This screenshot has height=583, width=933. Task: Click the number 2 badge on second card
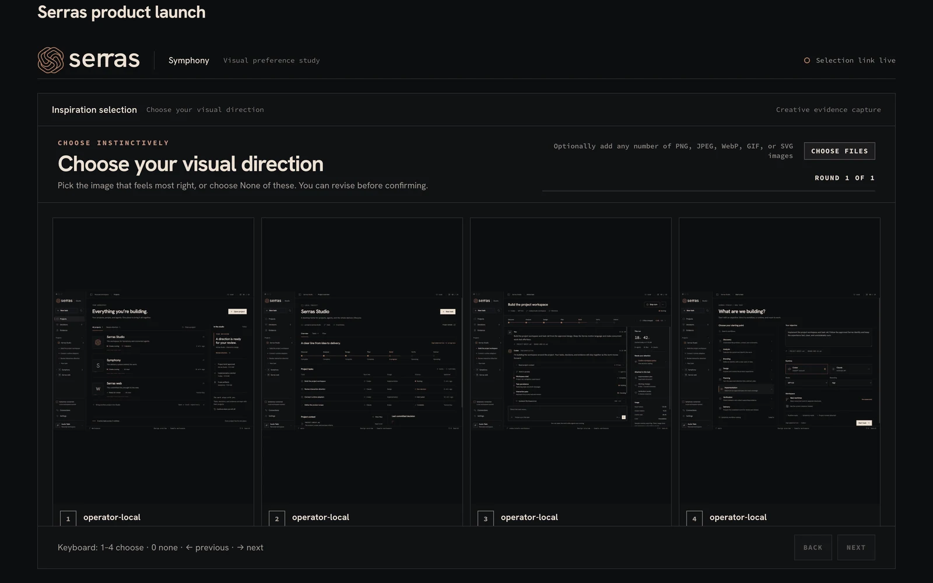277,518
